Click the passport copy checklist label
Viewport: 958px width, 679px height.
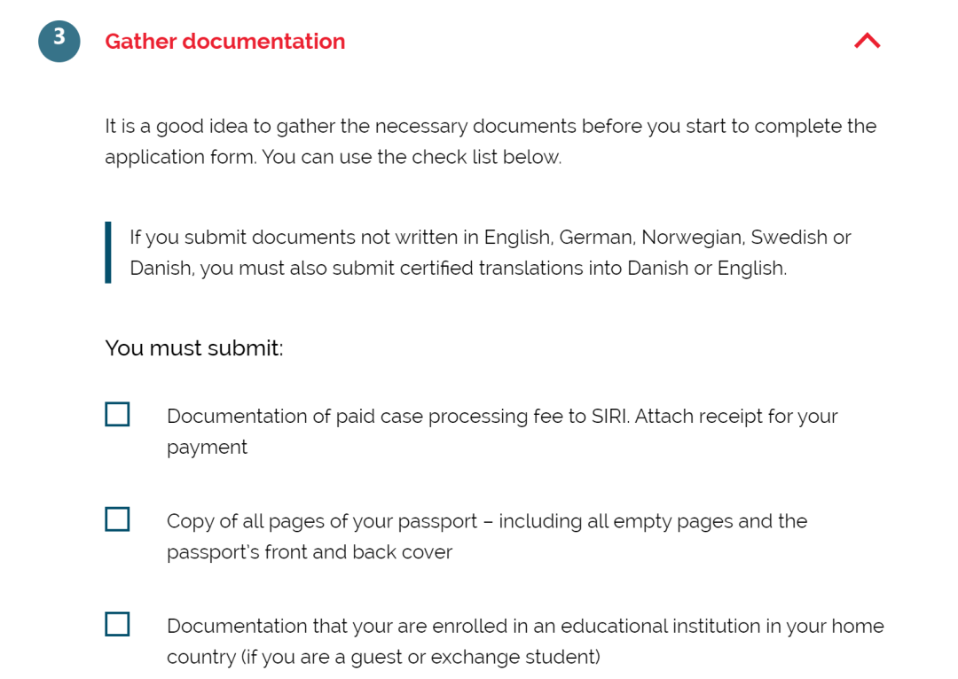coord(487,536)
